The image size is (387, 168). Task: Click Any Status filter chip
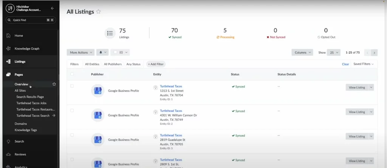click(133, 64)
